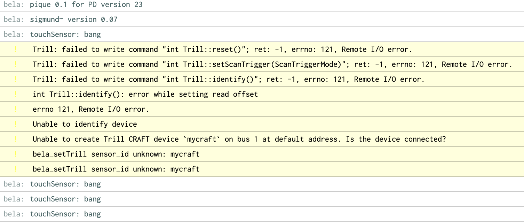The width and height of the screenshot is (524, 222).
Task: Select the 'sigmund~ version 0.07' log entry
Action: [74, 19]
